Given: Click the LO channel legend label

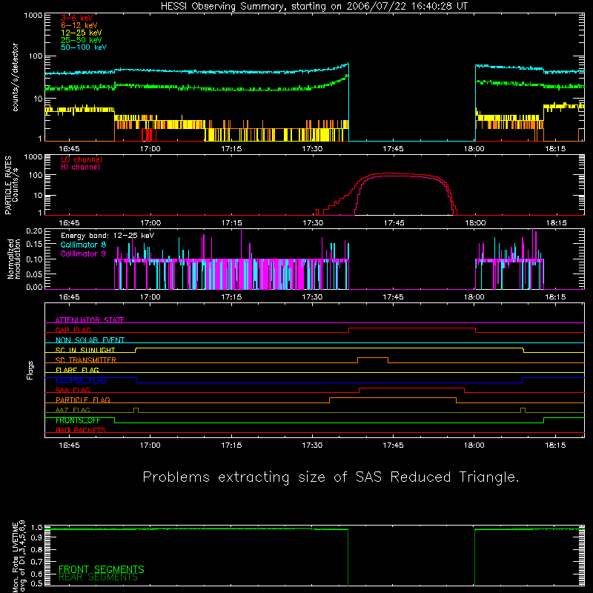Looking at the screenshot, I should point(82,159).
